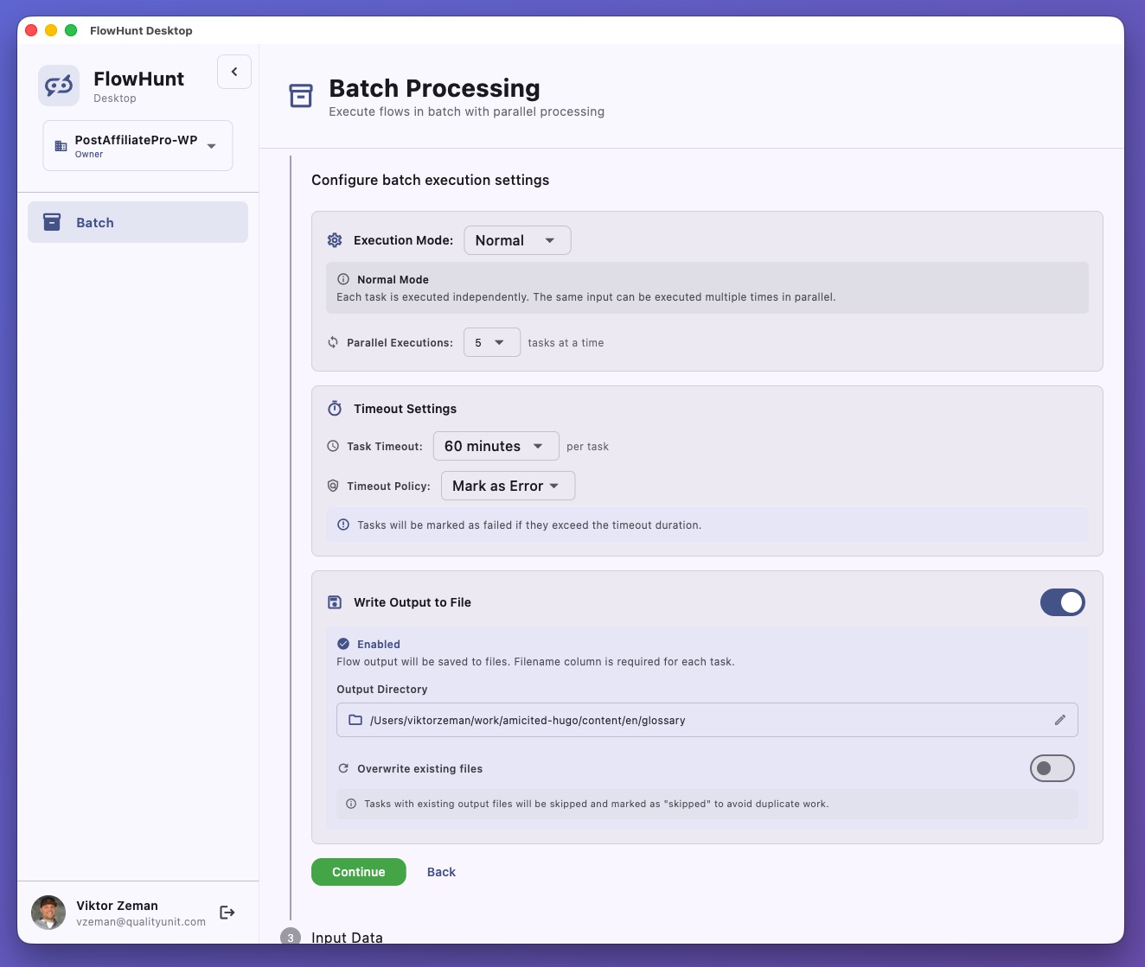Click the folder icon in the Output Directory field
This screenshot has width=1145, height=967.
355,720
